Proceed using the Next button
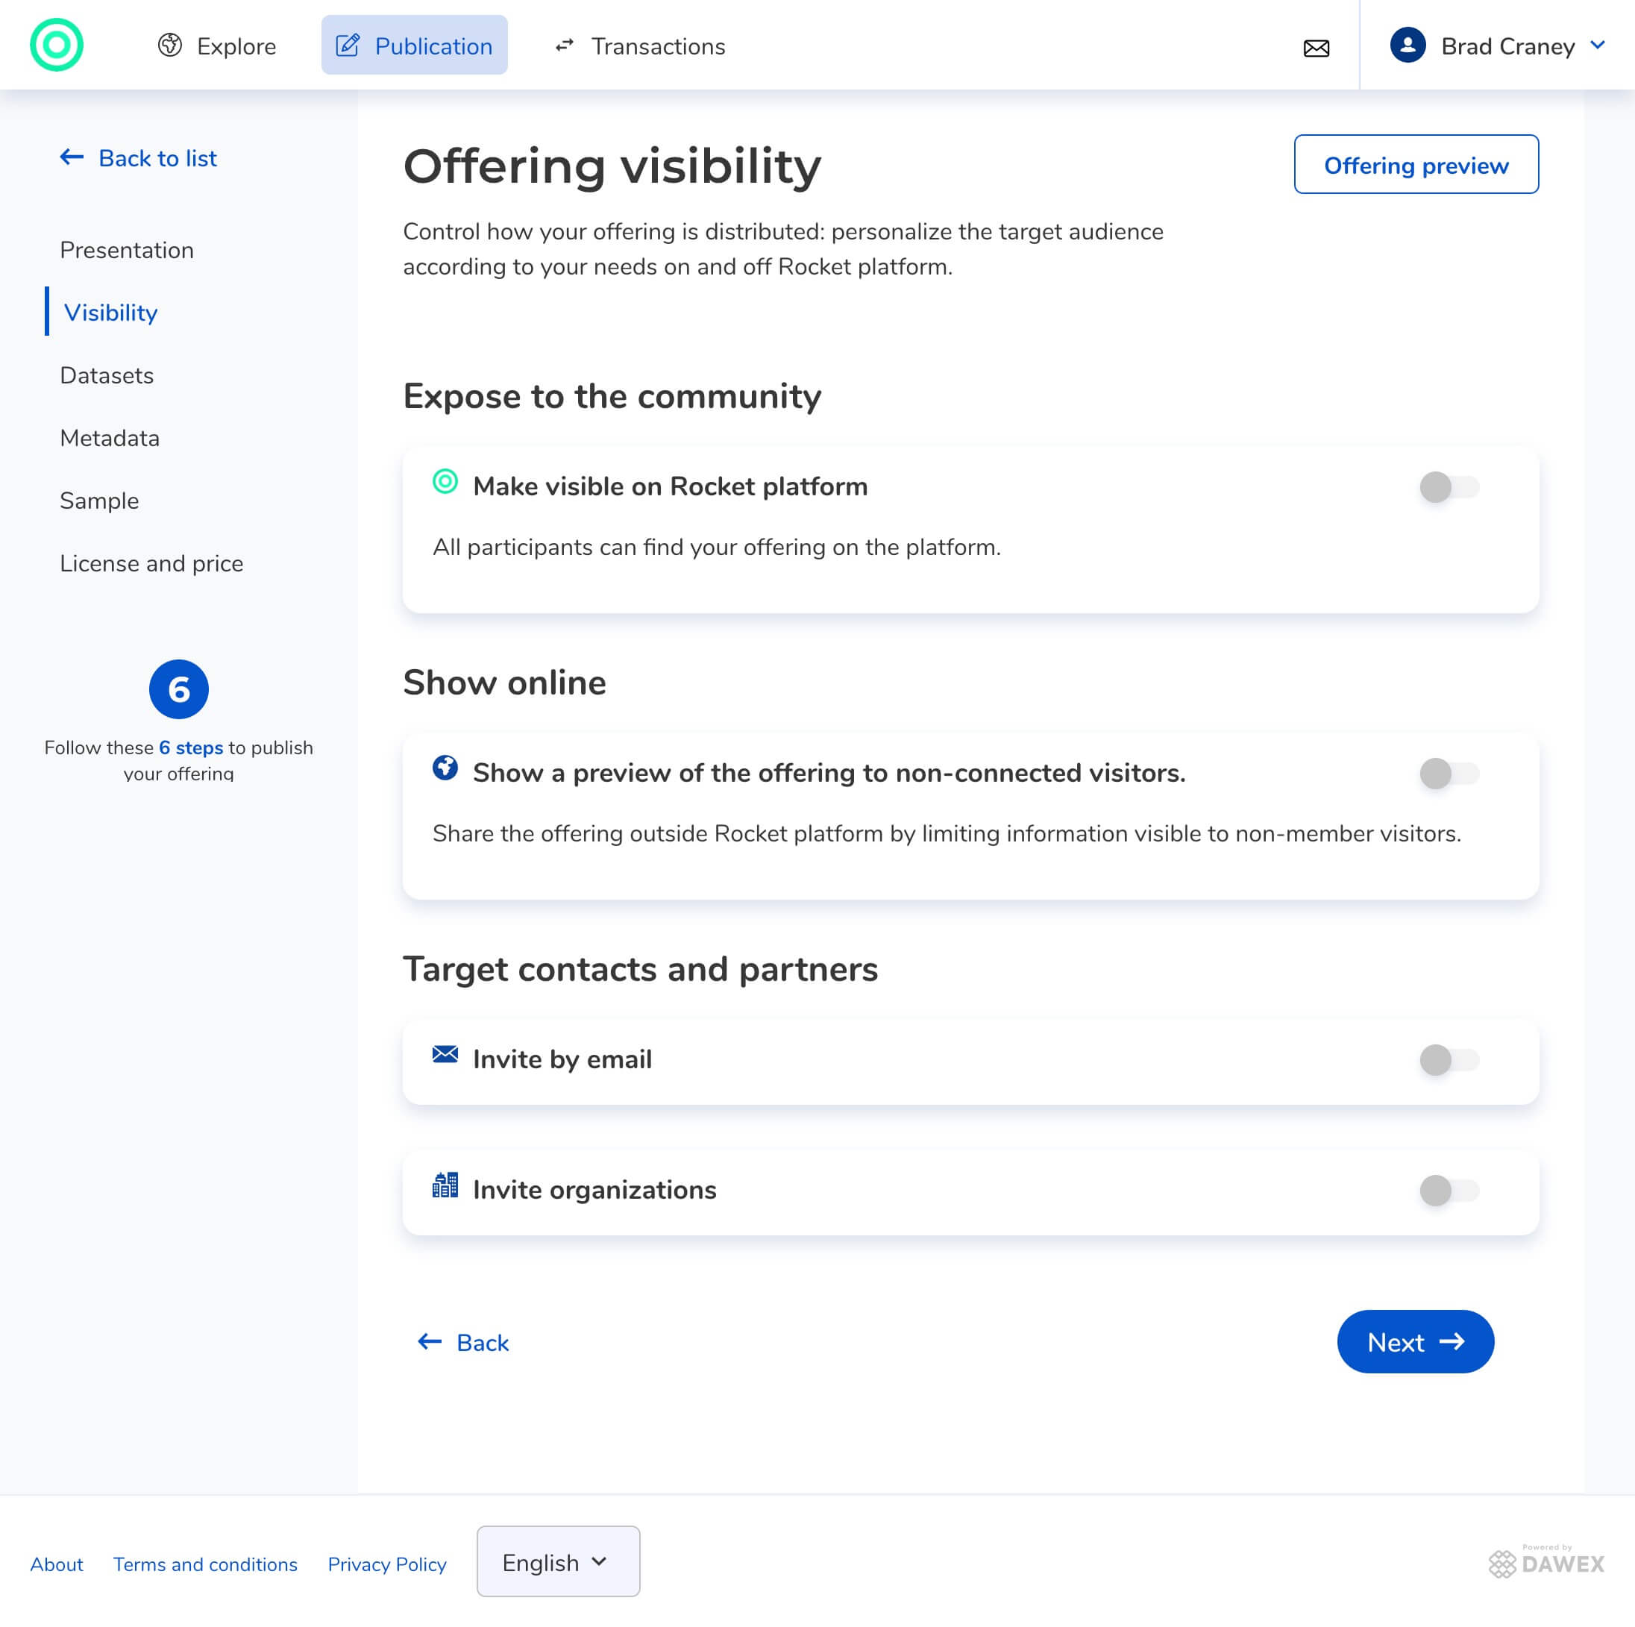 click(1415, 1343)
